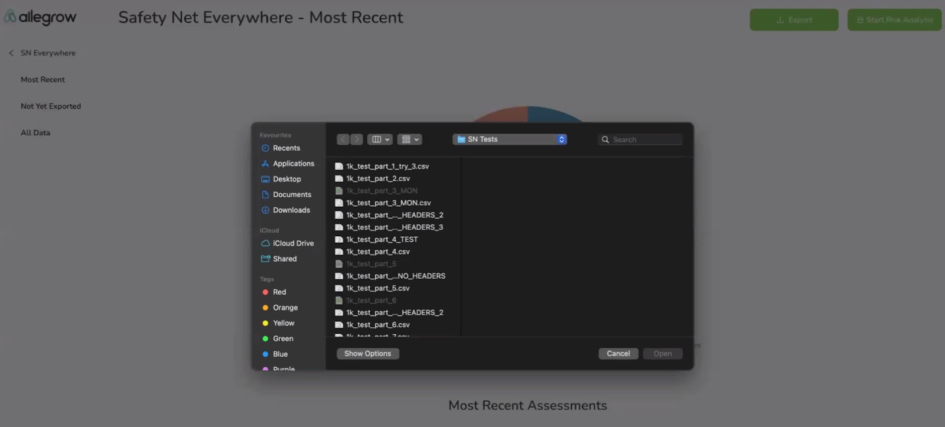945x427 pixels.
Task: Open the grouping options dropdown
Action: [409, 139]
